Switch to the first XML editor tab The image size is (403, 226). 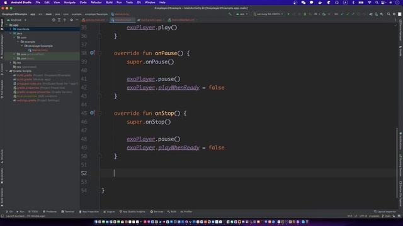pyautogui.click(x=94, y=20)
